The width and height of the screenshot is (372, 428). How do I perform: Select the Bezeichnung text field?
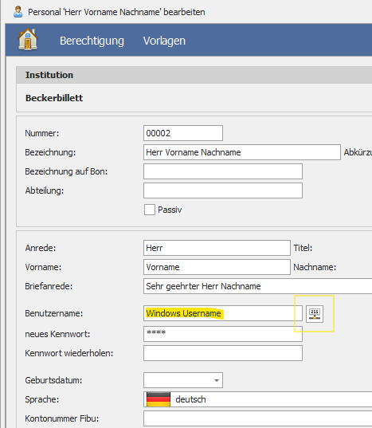pyautogui.click(x=242, y=152)
